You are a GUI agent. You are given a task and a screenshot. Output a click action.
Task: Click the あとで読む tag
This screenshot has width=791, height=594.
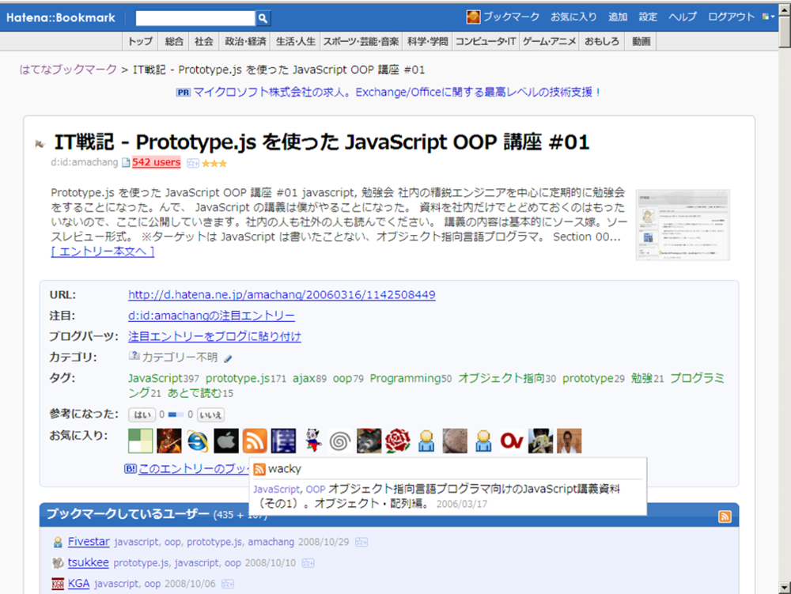pos(195,393)
